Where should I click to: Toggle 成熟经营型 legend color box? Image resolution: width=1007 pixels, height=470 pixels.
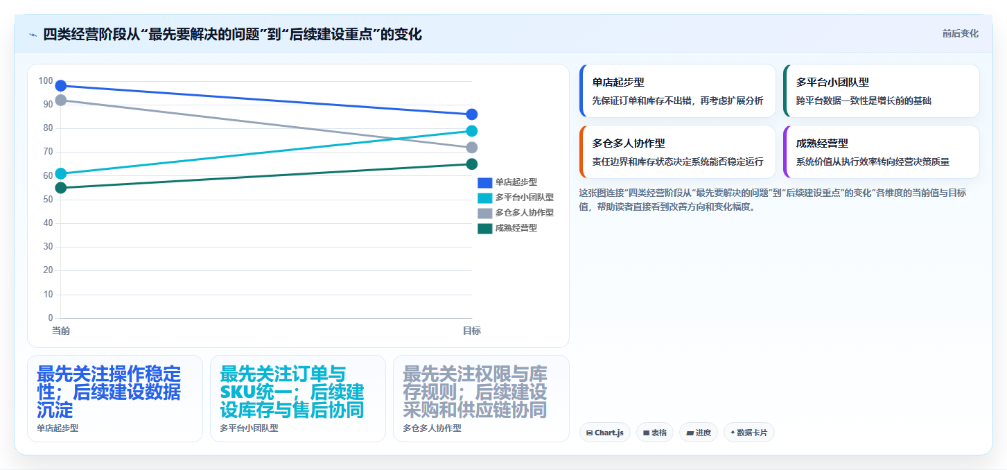[484, 228]
